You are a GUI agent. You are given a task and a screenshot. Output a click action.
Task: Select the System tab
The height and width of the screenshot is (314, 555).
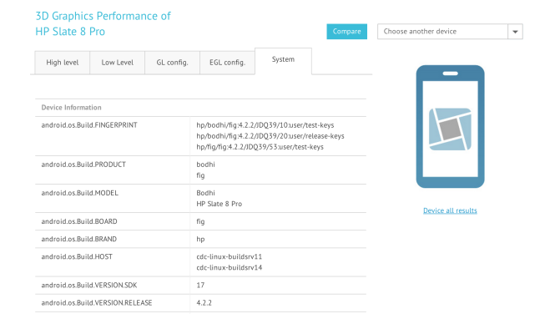[x=283, y=59]
